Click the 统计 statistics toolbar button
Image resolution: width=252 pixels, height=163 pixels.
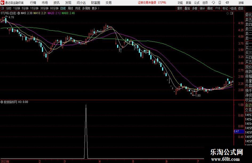click(202, 8)
